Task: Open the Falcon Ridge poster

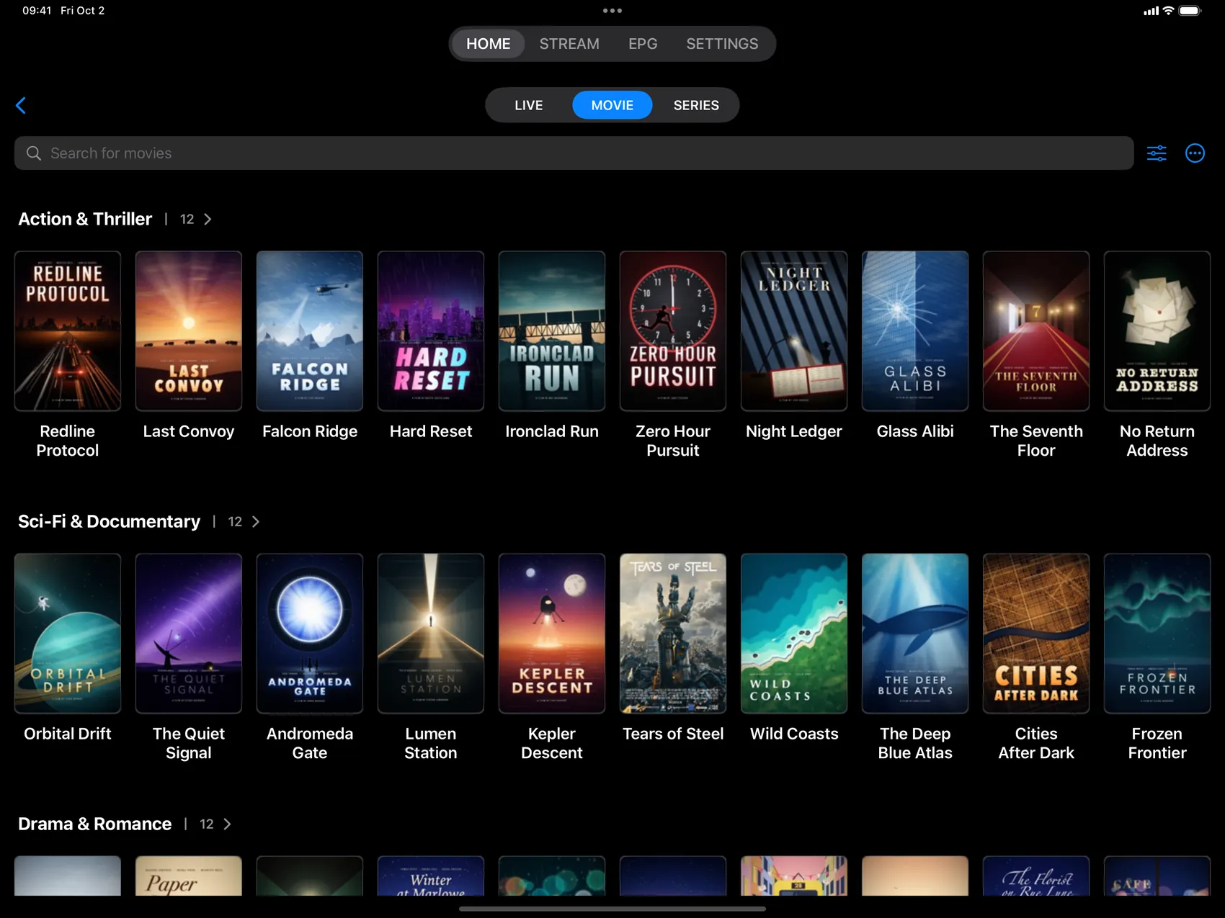Action: pos(310,331)
